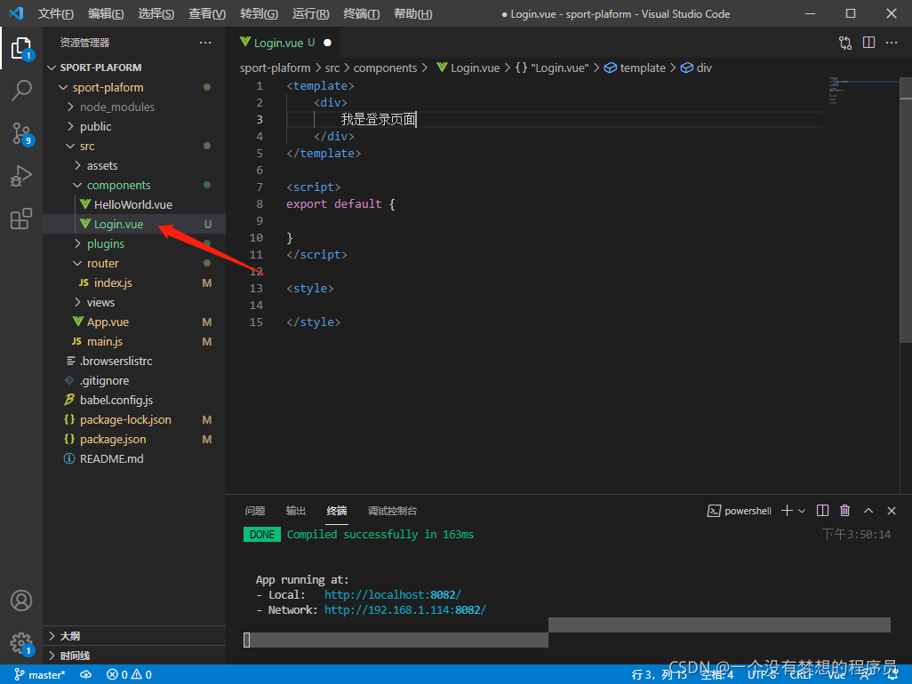Open the http://localhost:8082/ link
This screenshot has height=684, width=912.
393,594
